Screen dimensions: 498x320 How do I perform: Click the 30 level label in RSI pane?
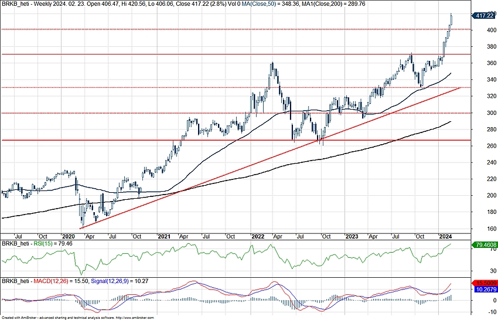493,271
